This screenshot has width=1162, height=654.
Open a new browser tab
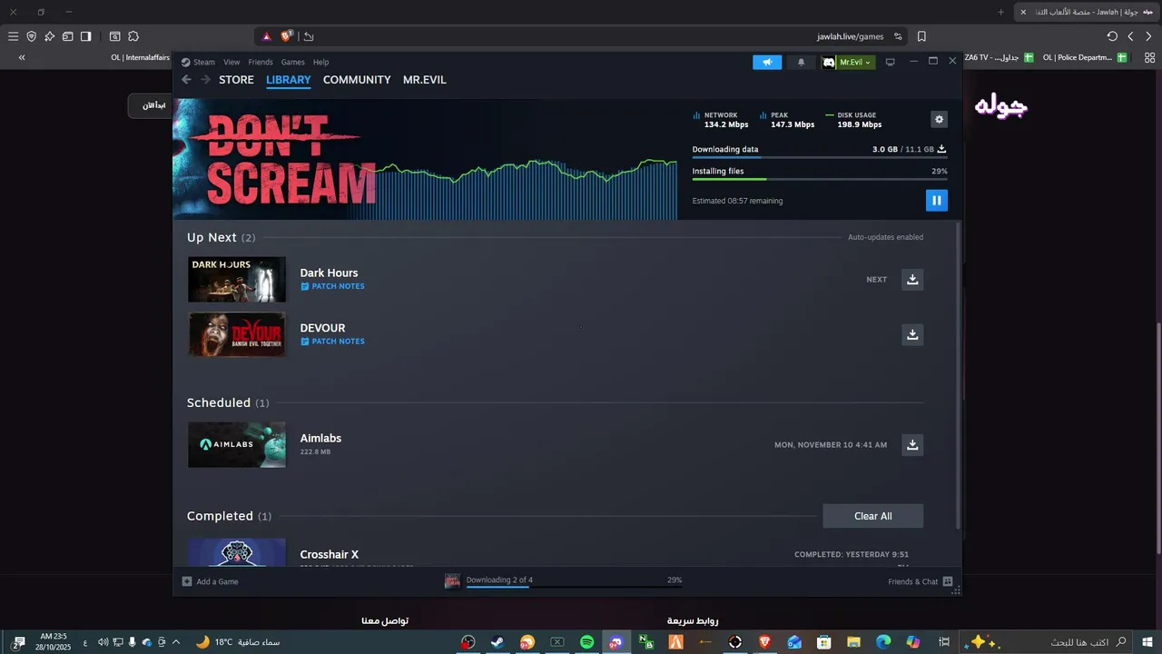[1000, 12]
